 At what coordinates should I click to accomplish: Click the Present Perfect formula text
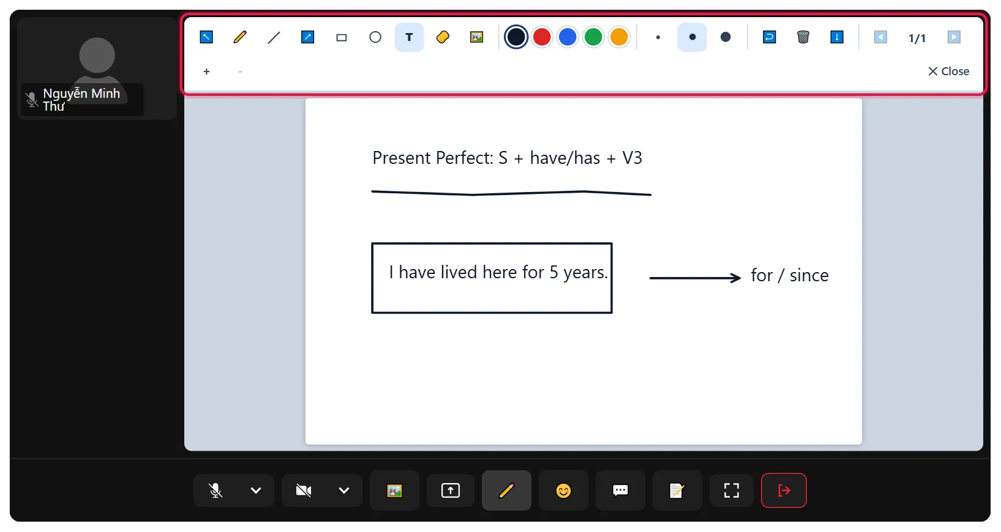tap(507, 158)
